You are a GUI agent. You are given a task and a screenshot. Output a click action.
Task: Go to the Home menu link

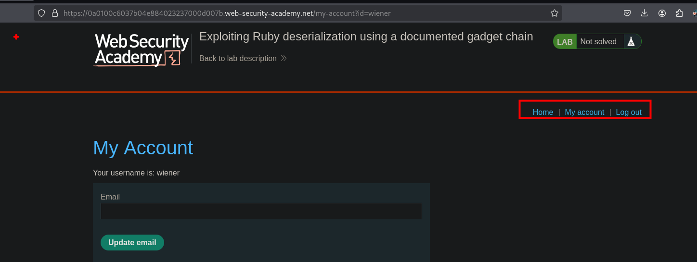click(542, 112)
